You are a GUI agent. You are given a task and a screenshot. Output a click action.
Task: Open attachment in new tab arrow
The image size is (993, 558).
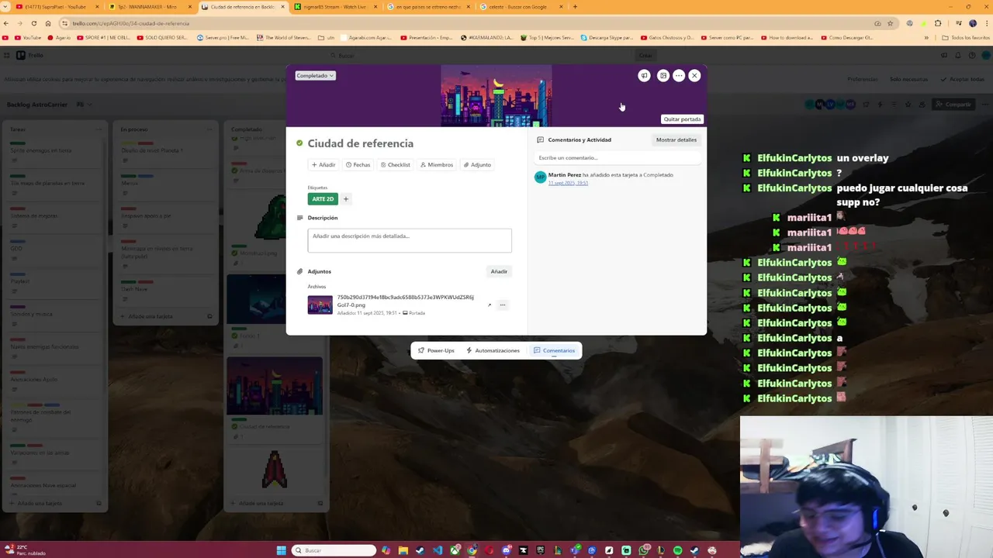(x=489, y=305)
